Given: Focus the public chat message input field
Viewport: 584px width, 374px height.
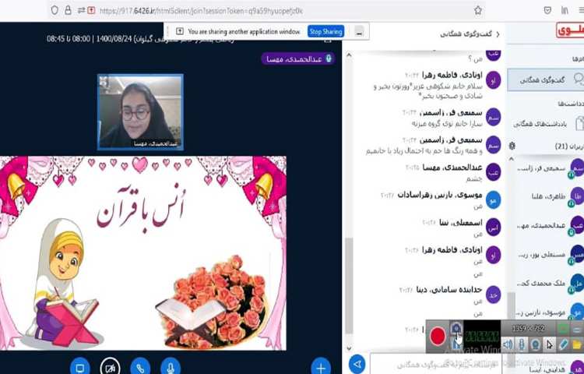Looking at the screenshot, I should [x=436, y=365].
